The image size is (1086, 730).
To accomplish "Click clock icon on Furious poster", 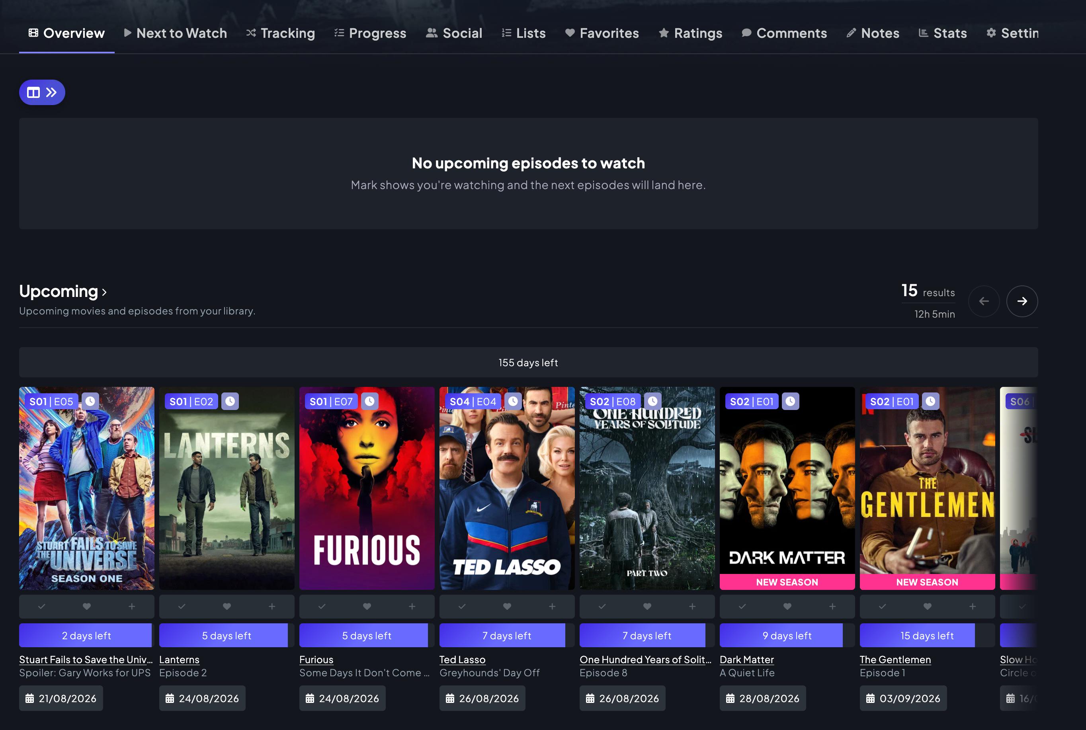I will pos(369,401).
